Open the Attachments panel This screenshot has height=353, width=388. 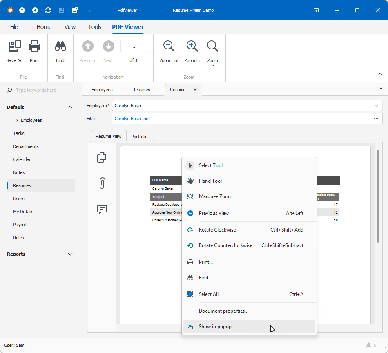(102, 183)
